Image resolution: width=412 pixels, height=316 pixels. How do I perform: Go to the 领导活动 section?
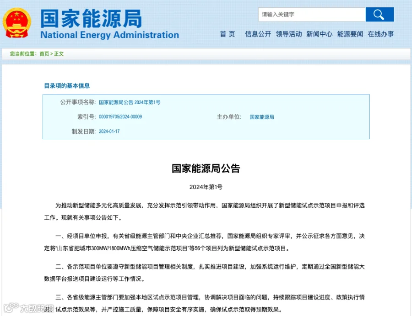coord(289,34)
